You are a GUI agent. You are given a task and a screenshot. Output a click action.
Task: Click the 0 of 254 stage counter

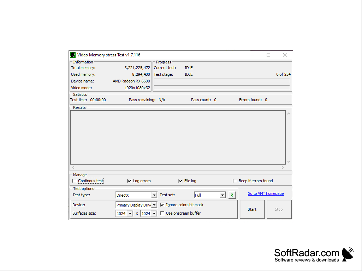pyautogui.click(x=283, y=74)
